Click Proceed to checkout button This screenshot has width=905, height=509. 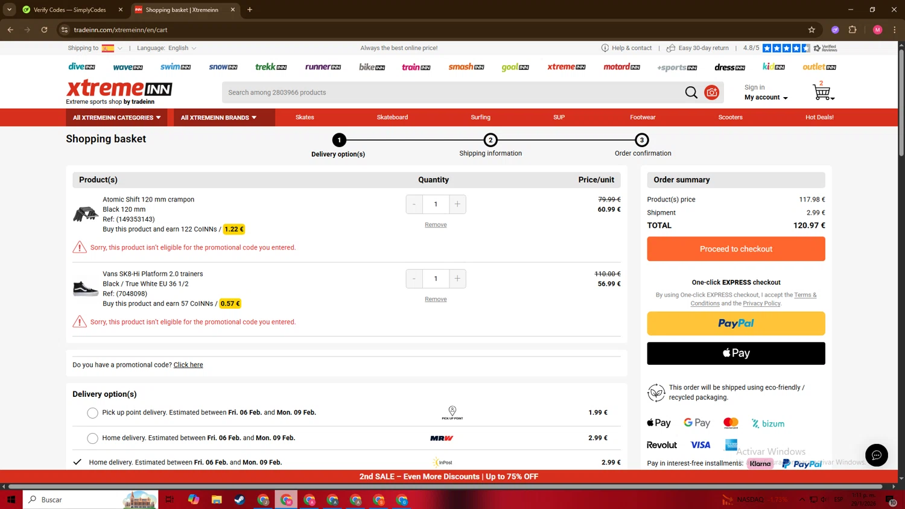pyautogui.click(x=736, y=249)
